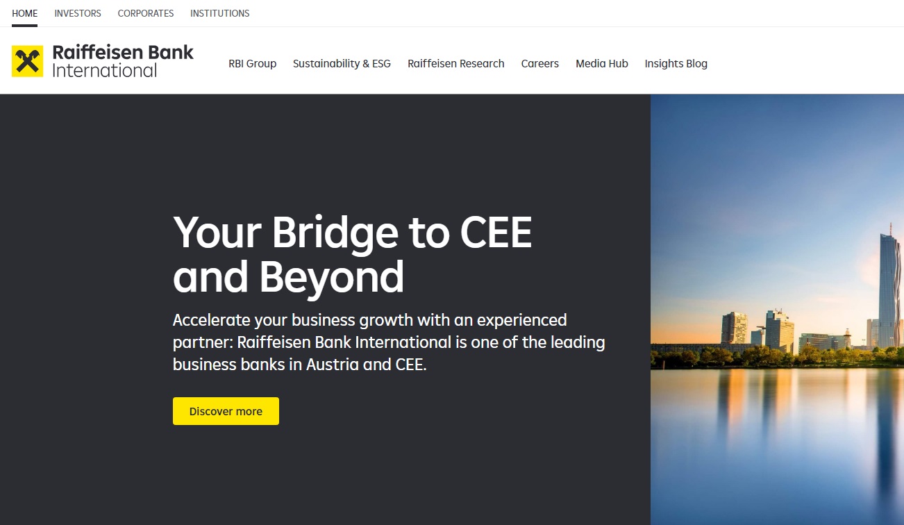Open the Insights Blog link
Screen dimensions: 904x525
tap(676, 64)
